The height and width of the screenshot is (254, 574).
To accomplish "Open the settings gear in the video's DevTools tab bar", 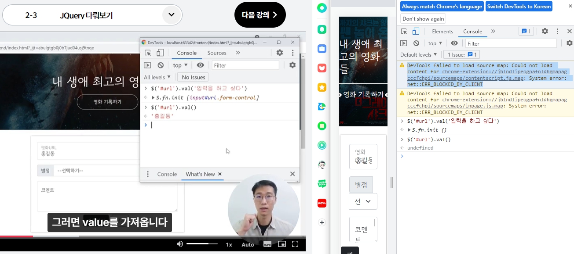I will (x=280, y=53).
